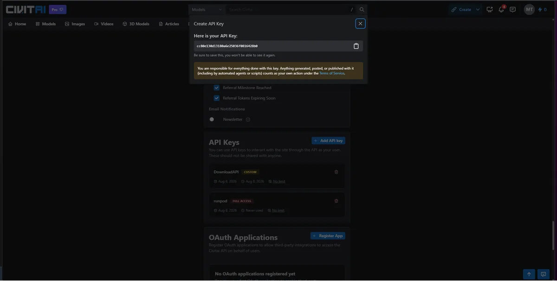Image resolution: width=557 pixels, height=284 pixels.
Task: Close the Create API Key dialog
Action: tap(360, 24)
